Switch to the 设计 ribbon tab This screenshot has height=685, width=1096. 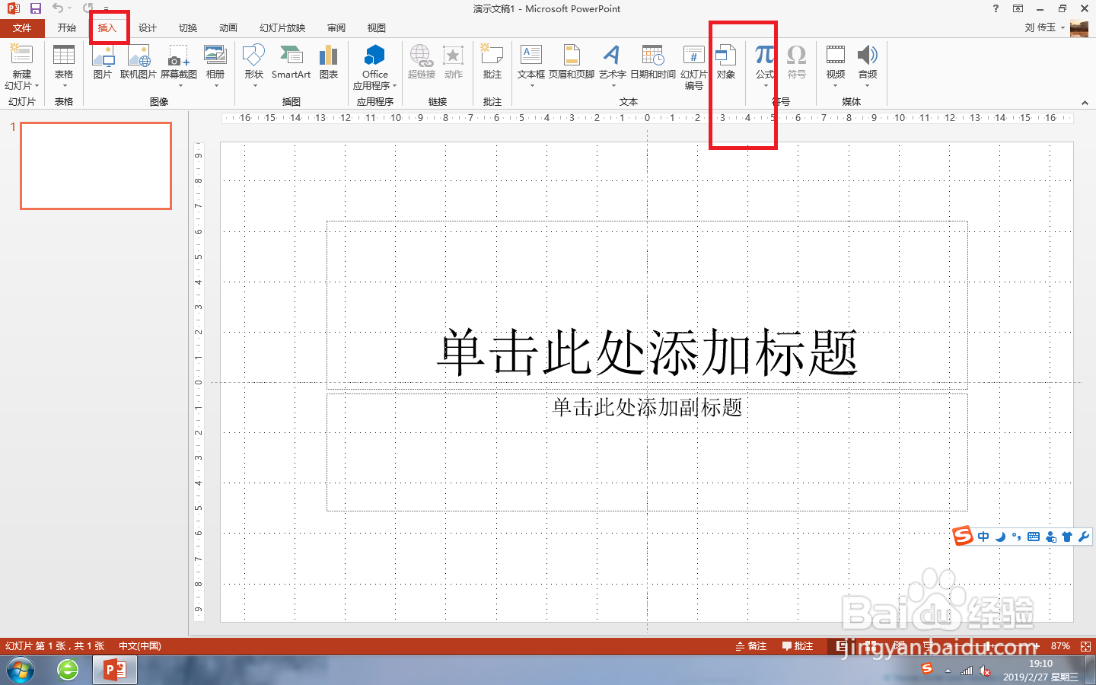tap(148, 27)
